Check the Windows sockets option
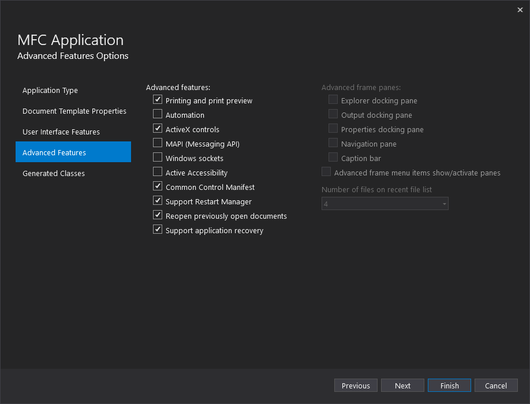This screenshot has width=530, height=404. [x=158, y=158]
